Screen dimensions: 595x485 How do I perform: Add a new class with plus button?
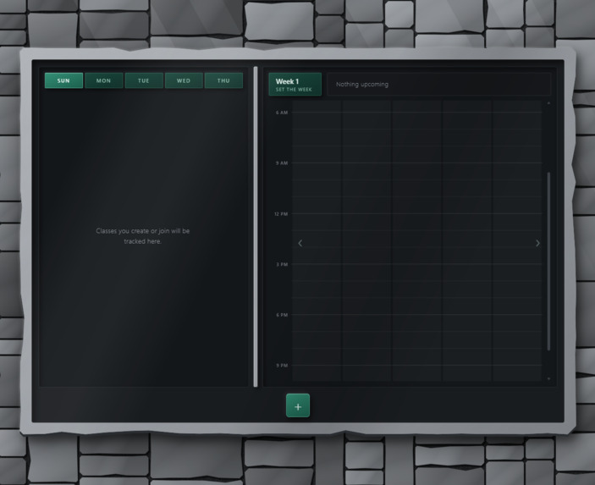298,405
